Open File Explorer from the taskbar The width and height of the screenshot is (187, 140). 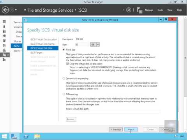pos(37,136)
